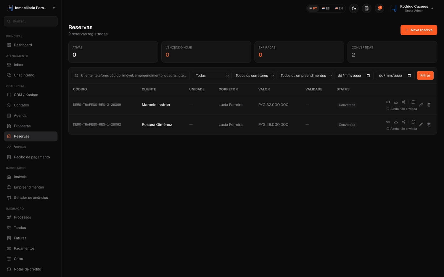Open Gerador de anúncios
The width and height of the screenshot is (444, 277).
[31, 197]
